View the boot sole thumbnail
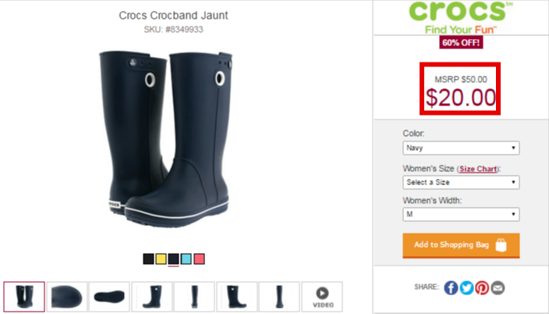 [x=109, y=297]
